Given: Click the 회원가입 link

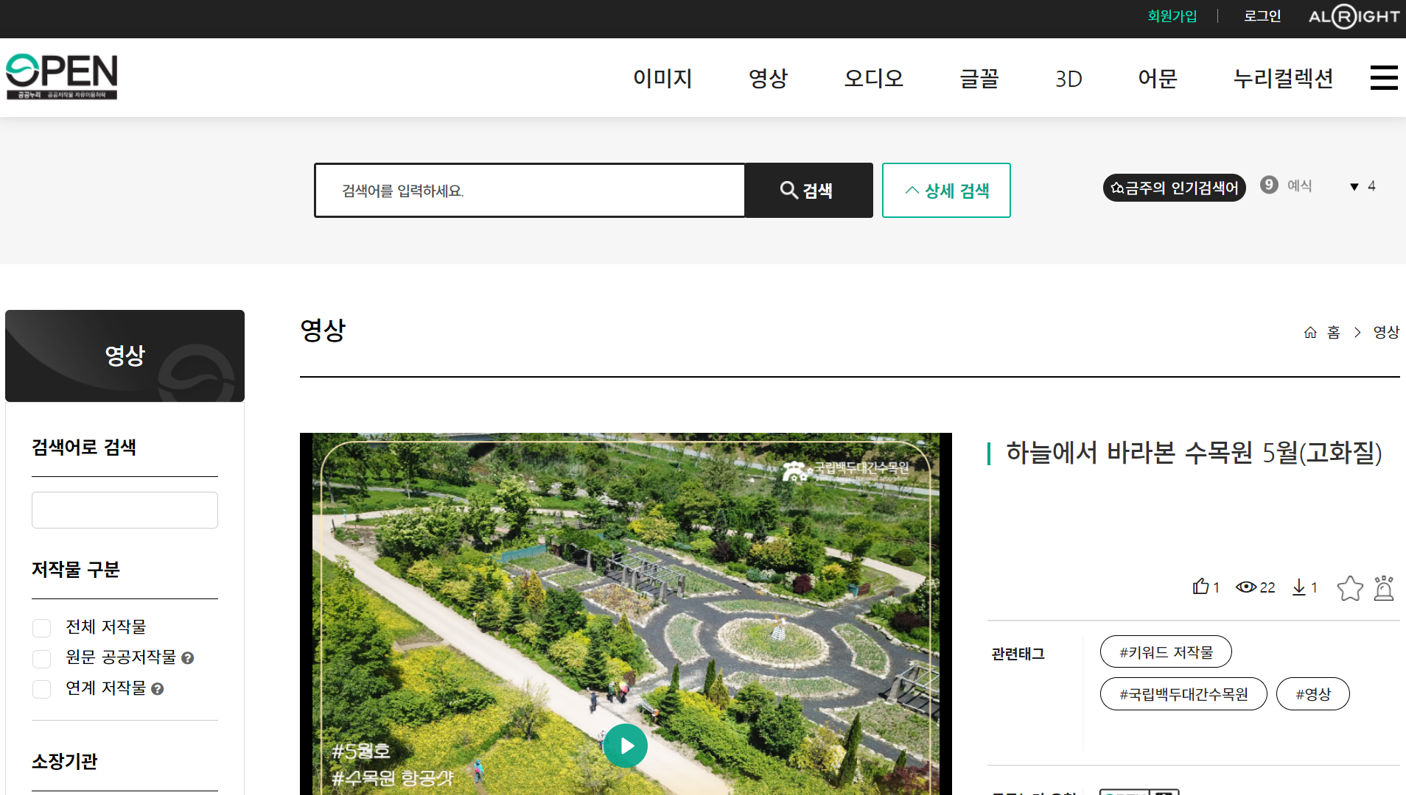Looking at the screenshot, I should click(1172, 16).
